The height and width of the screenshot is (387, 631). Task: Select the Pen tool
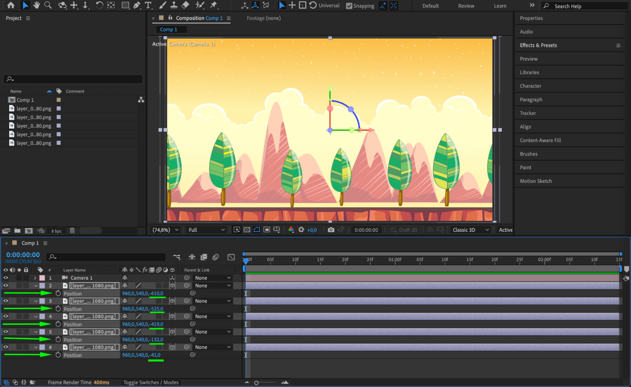click(137, 5)
